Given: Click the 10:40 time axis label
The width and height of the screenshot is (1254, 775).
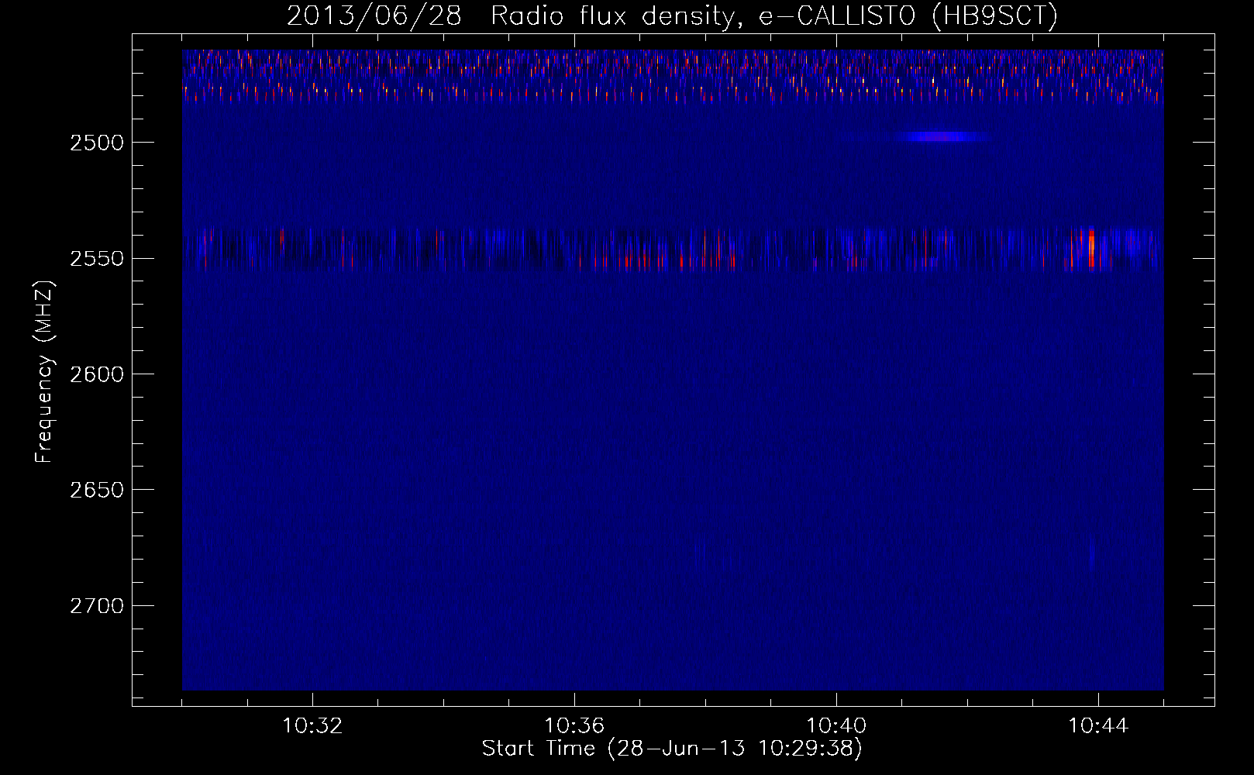Looking at the screenshot, I should point(836,726).
